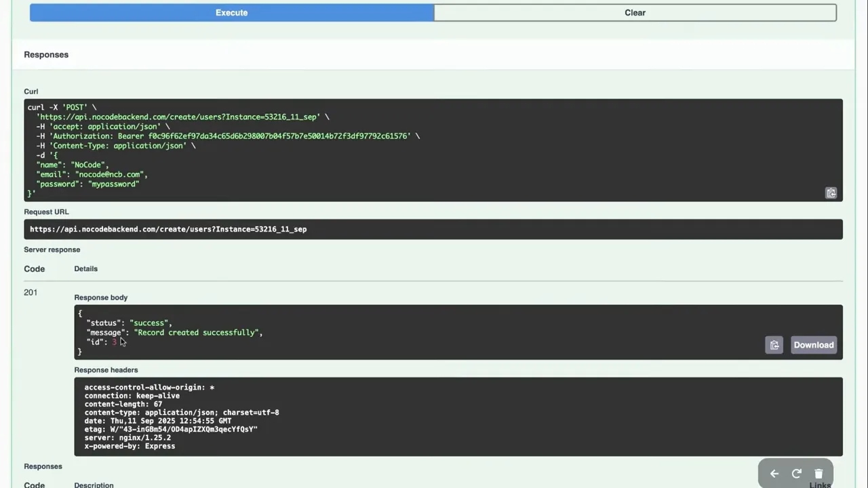Click the redo icon in floating toolbar
This screenshot has height=488, width=868.
click(x=797, y=474)
